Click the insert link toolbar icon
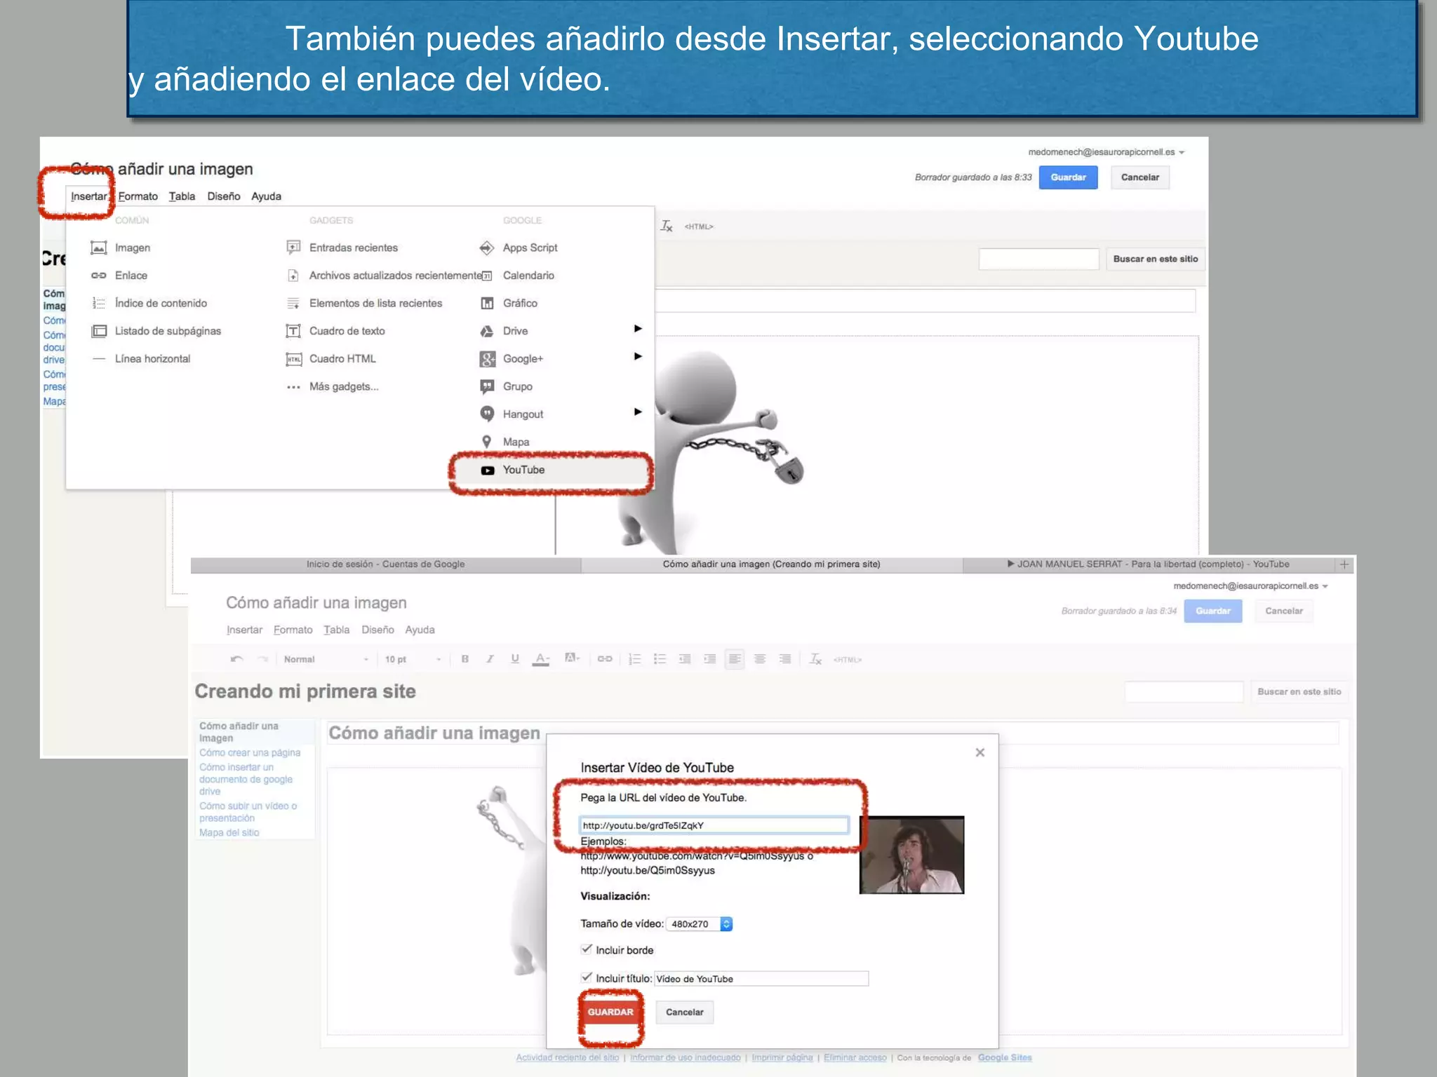 click(x=605, y=658)
